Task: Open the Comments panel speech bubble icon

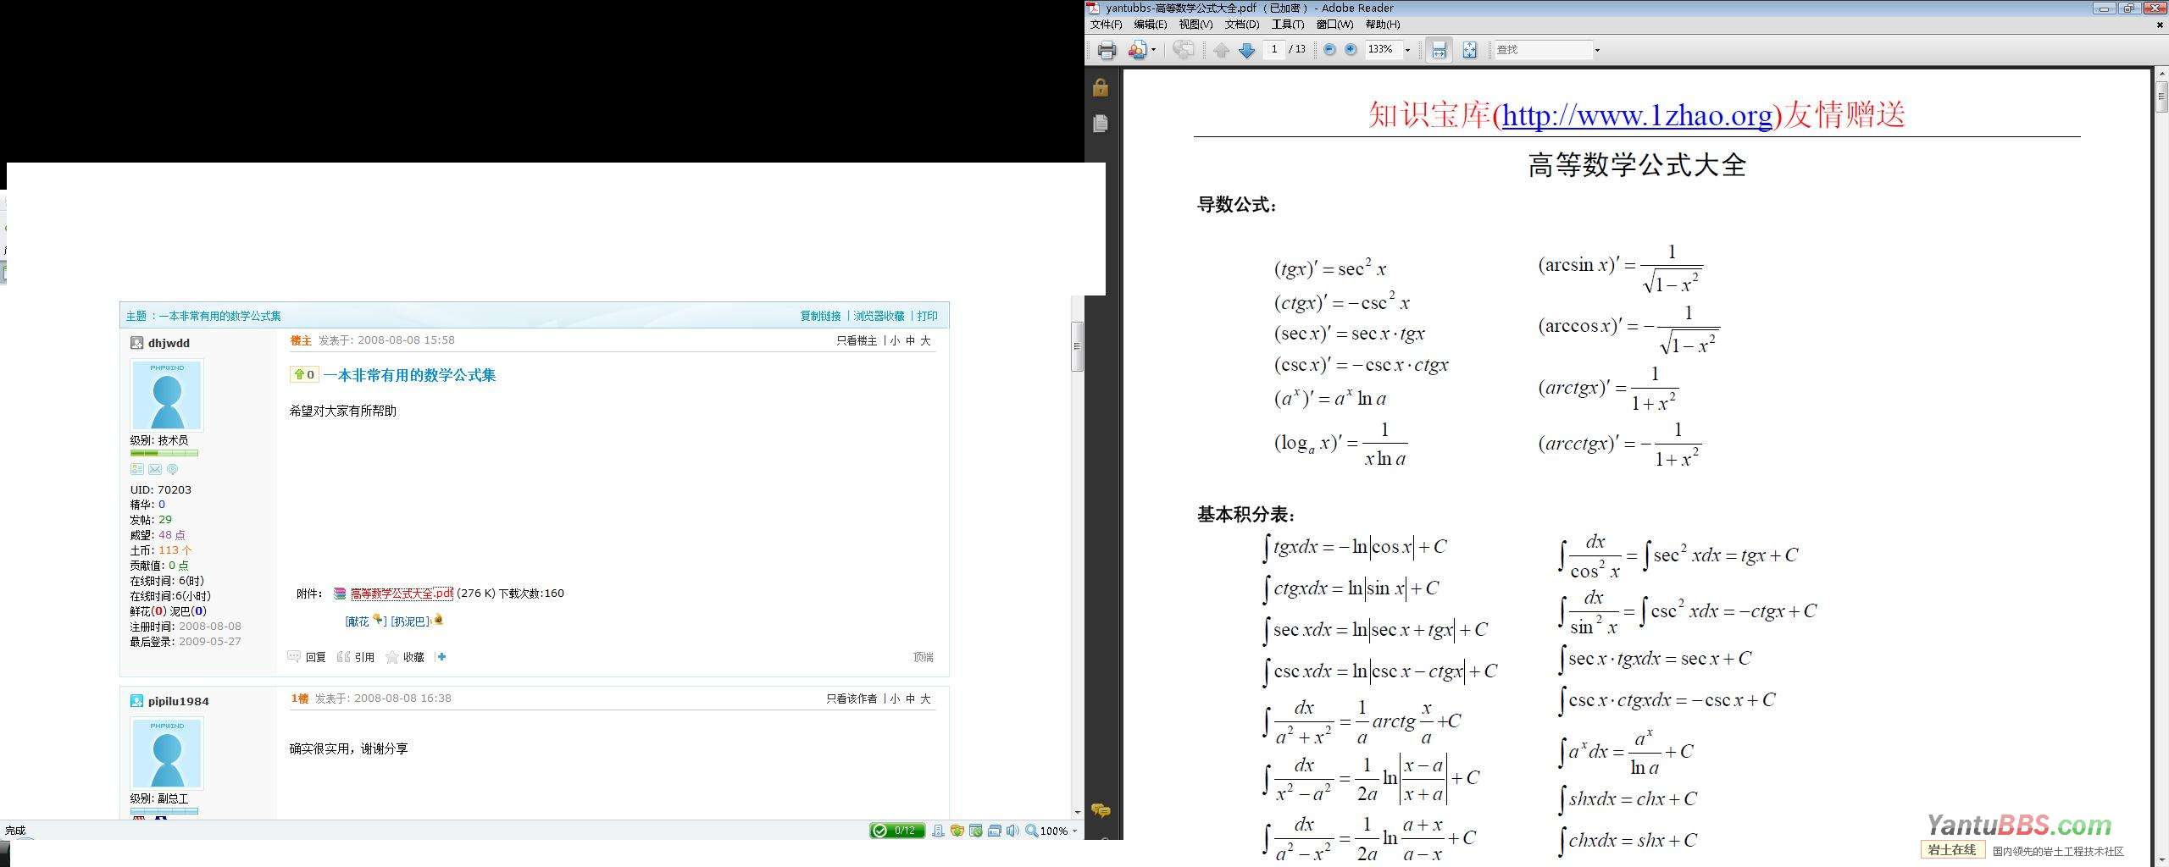Action: 1101,810
